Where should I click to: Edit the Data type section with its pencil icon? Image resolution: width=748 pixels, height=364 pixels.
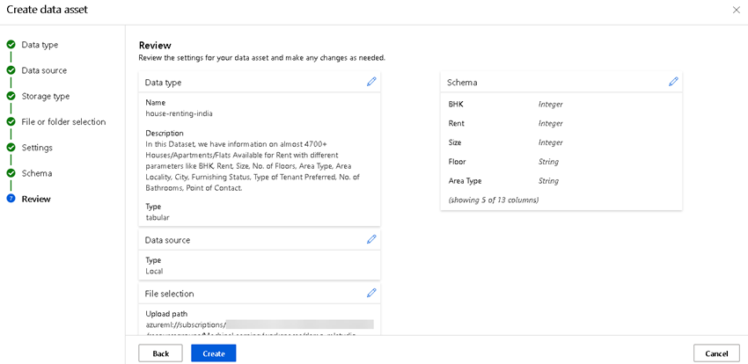tap(371, 82)
